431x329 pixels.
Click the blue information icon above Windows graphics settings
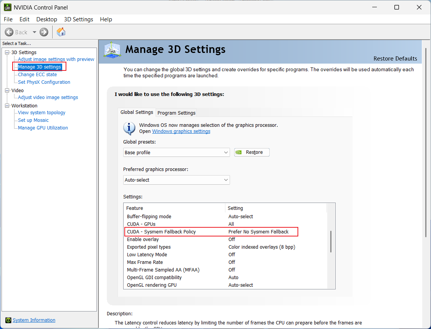[x=129, y=129]
